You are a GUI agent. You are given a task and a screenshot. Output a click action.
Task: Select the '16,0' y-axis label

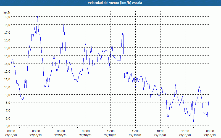click(7, 40)
